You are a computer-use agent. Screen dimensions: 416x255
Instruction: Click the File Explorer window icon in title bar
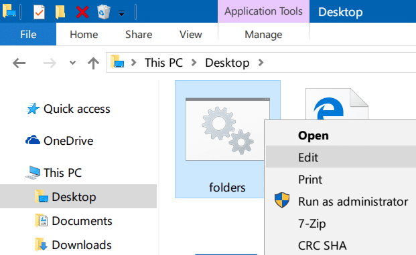pos(9,11)
